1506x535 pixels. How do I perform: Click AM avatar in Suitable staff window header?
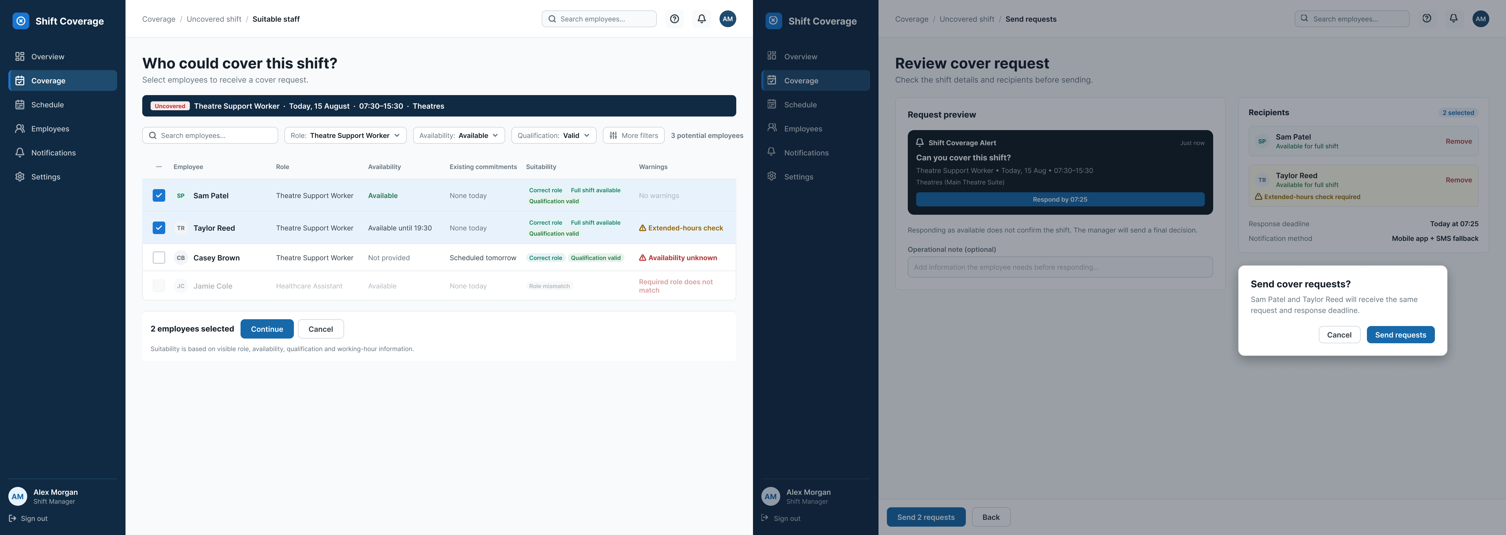tap(728, 19)
